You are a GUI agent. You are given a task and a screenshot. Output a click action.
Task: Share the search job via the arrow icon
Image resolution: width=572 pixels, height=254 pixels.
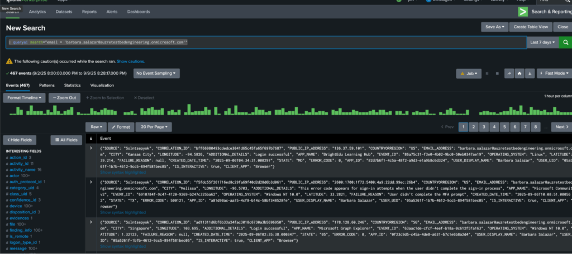[x=508, y=74]
